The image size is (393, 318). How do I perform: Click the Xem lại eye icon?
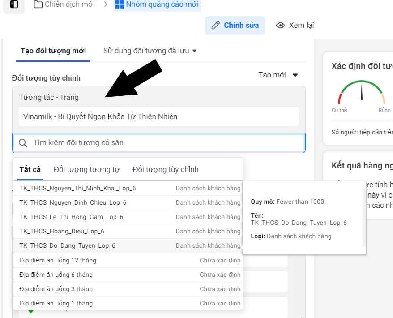(280, 26)
